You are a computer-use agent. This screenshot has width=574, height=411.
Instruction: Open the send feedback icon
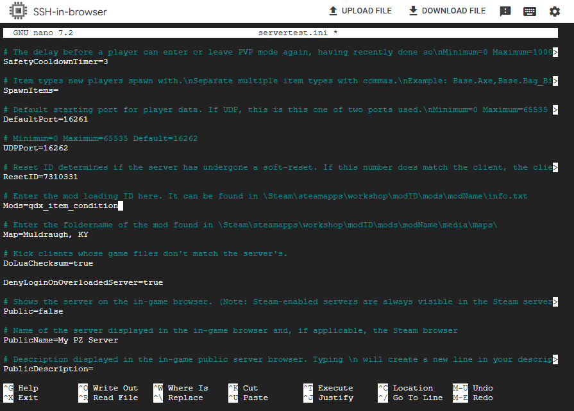(x=505, y=12)
